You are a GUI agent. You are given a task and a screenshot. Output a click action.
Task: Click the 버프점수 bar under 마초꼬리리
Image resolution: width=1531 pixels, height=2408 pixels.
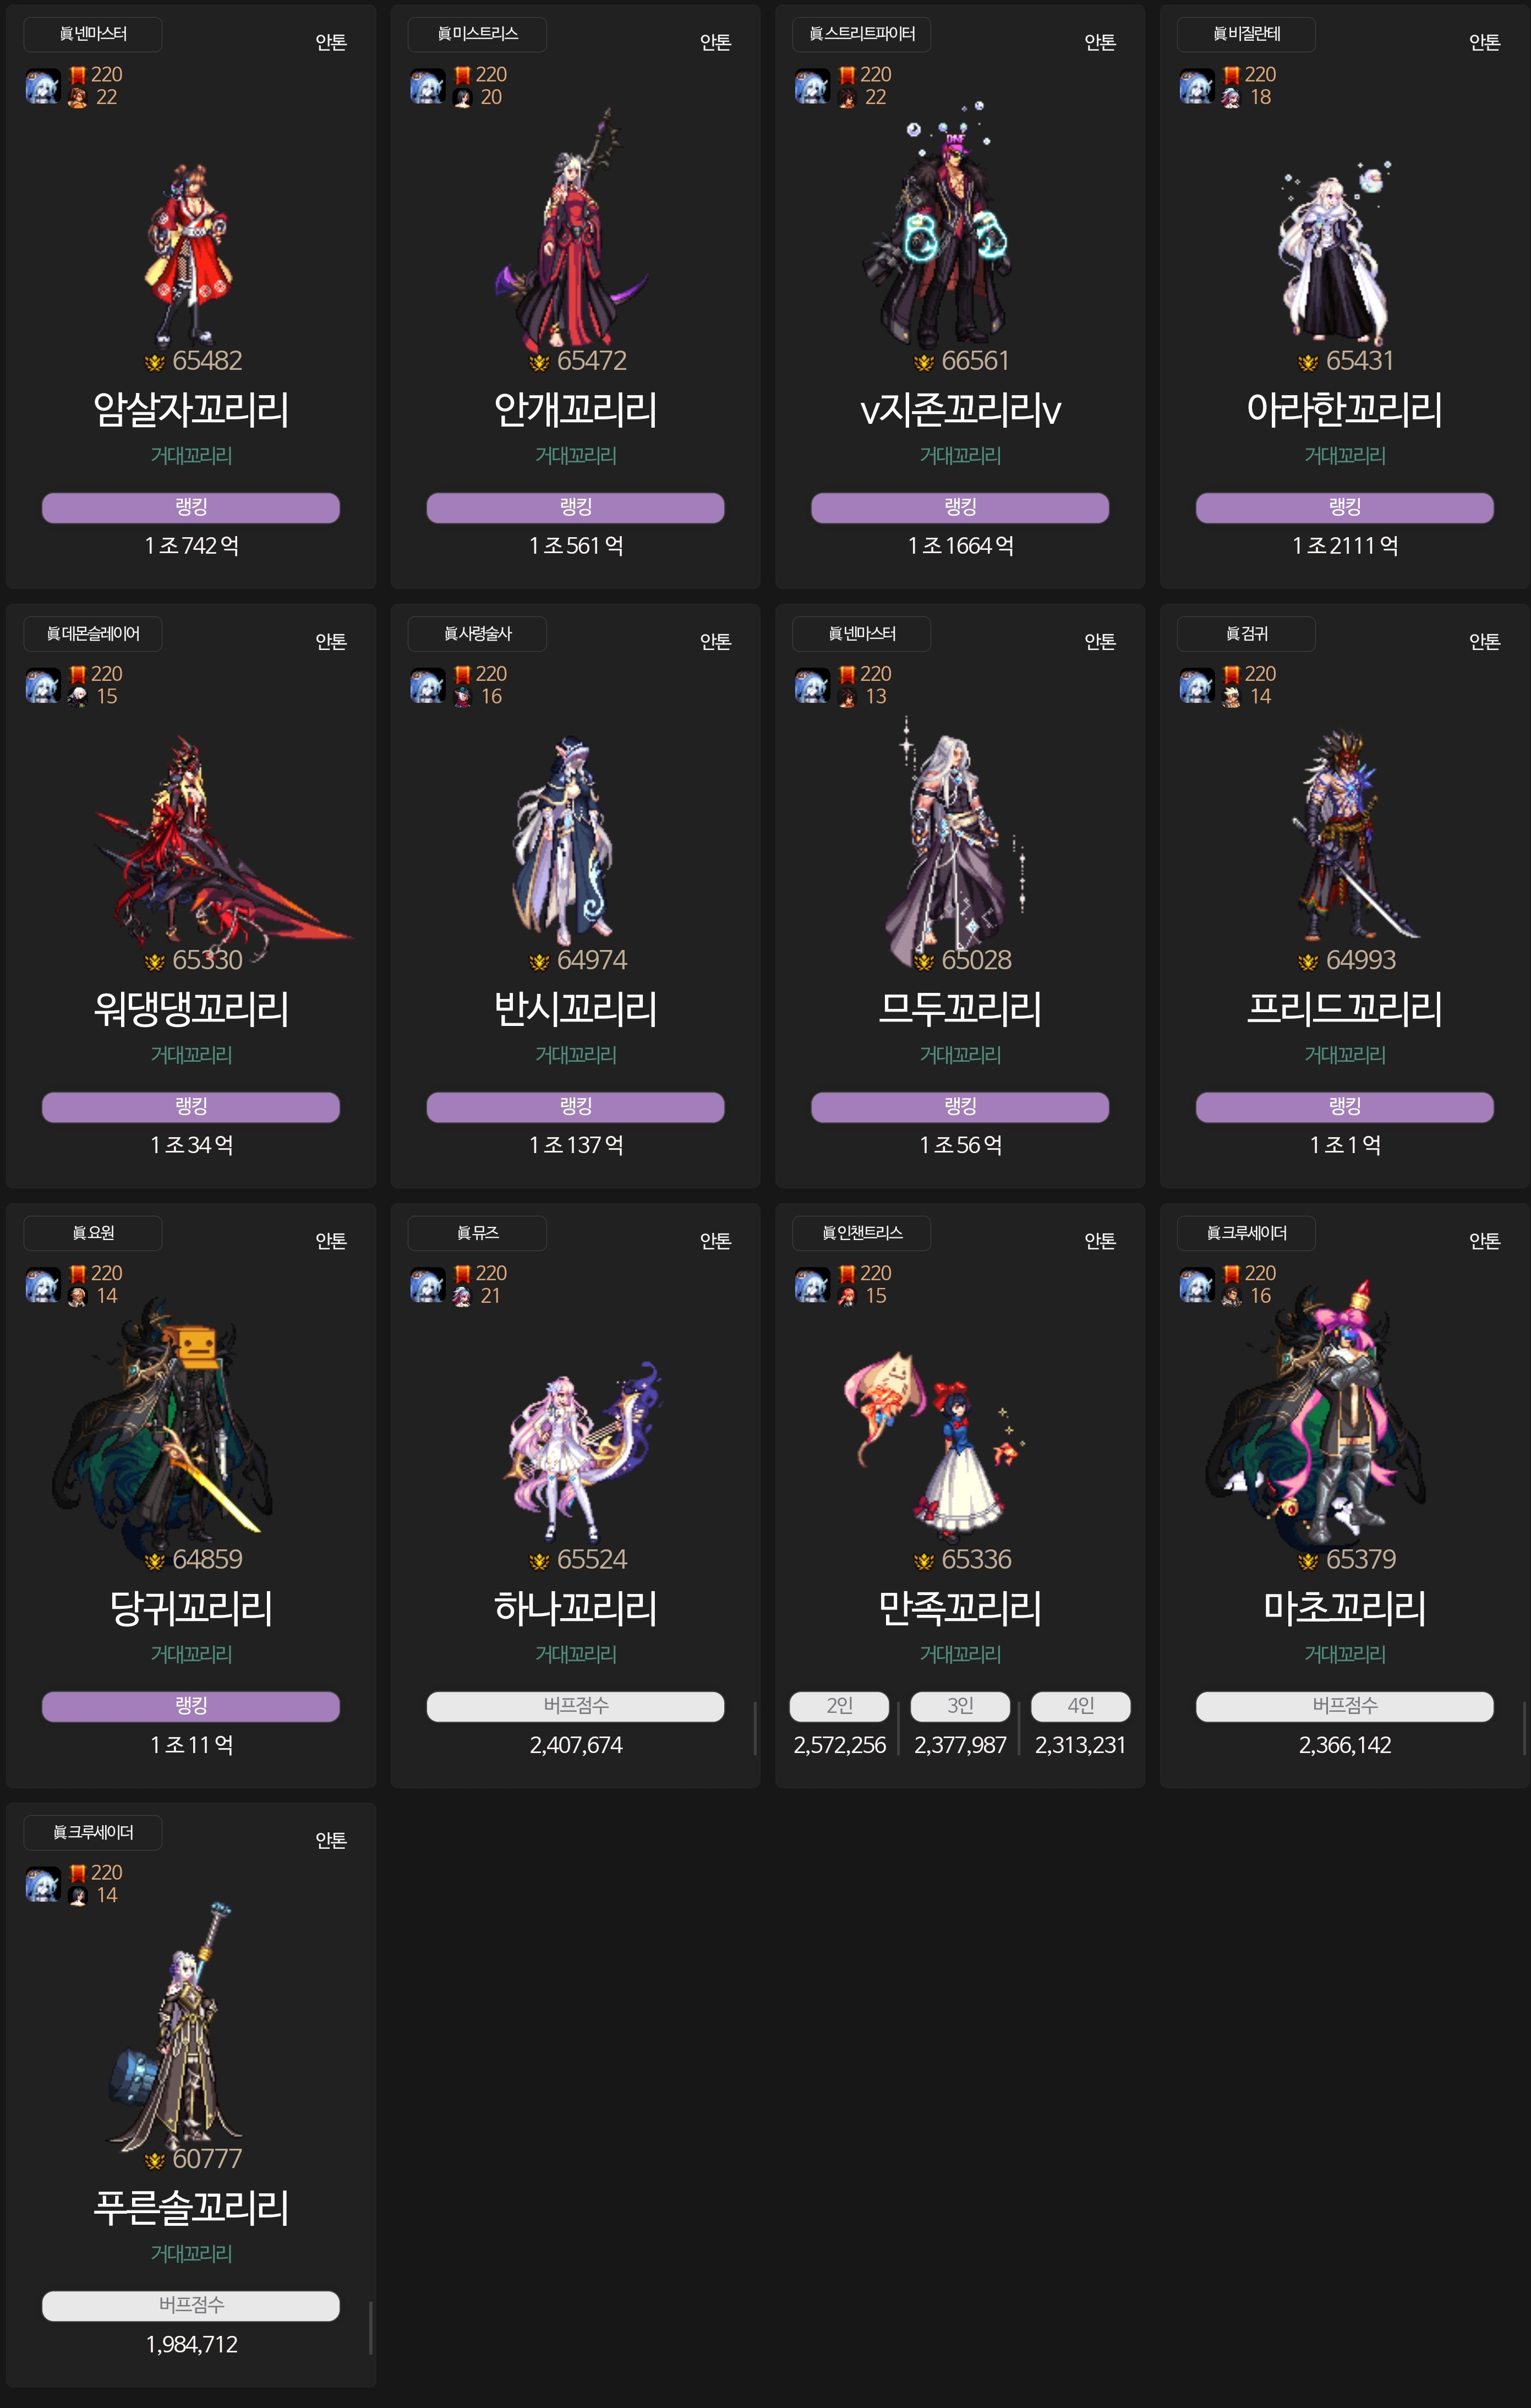tap(1344, 1706)
